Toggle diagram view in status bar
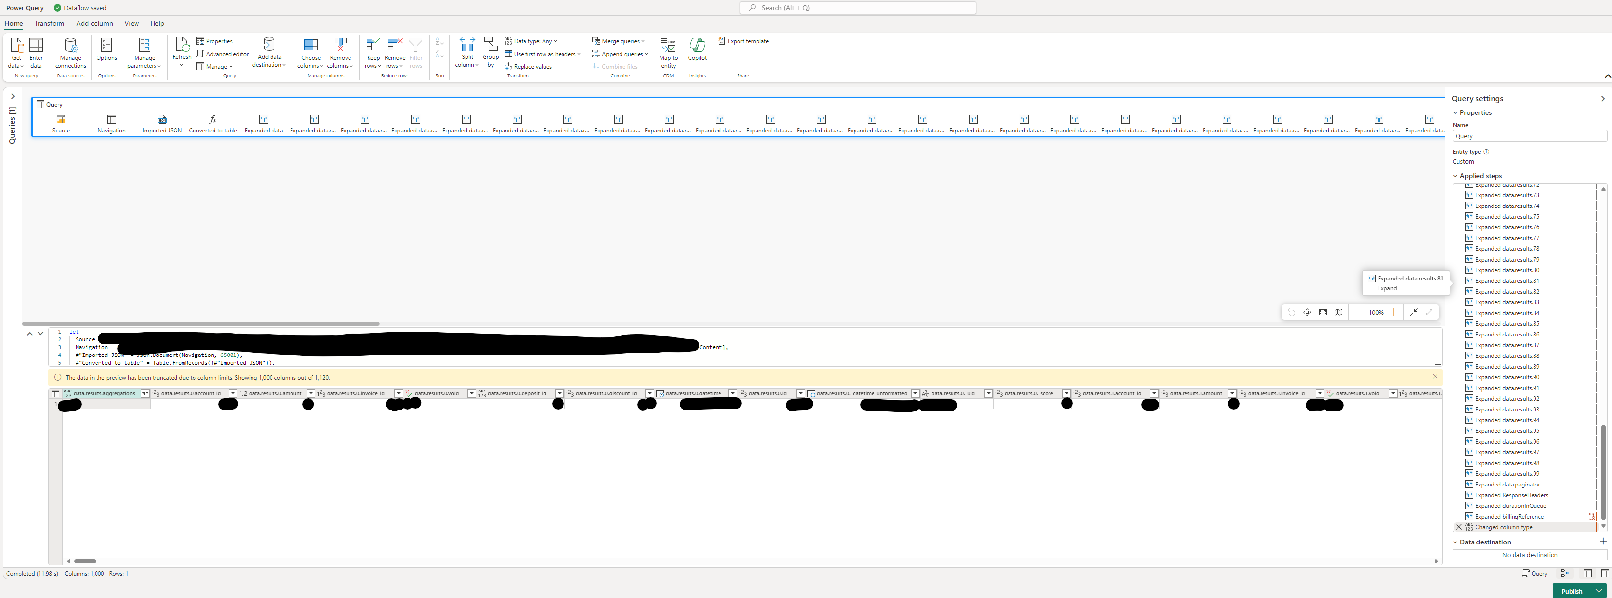 click(x=1565, y=573)
